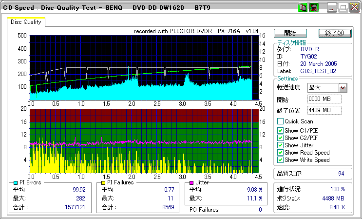Click the 開始 start position MB field

tap(324, 100)
